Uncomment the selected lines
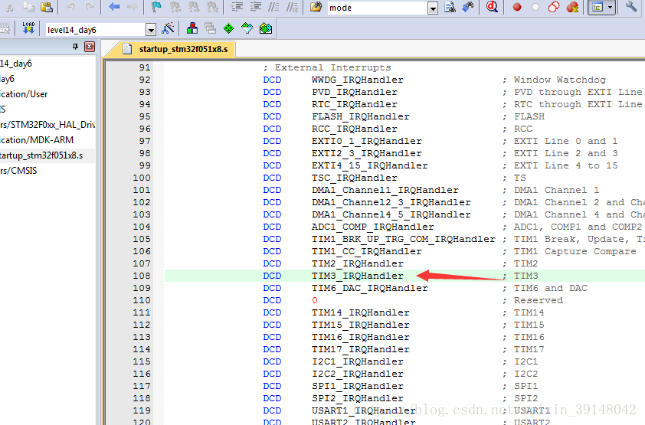The height and width of the screenshot is (425, 645). (x=292, y=7)
